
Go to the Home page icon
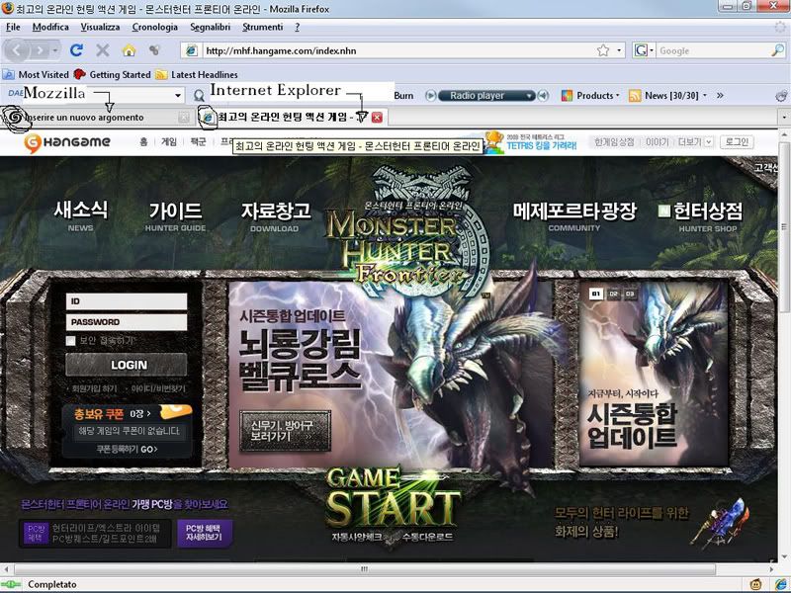[130, 50]
